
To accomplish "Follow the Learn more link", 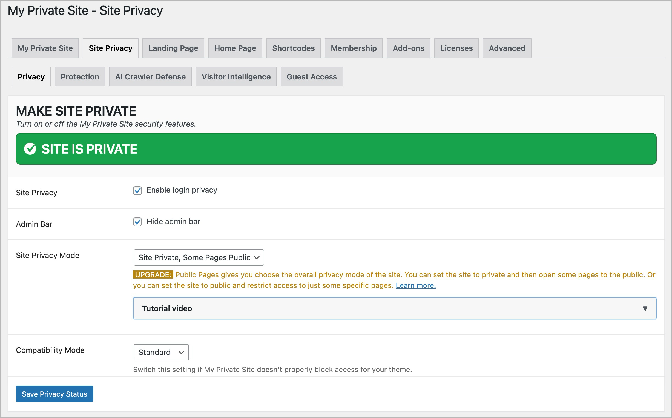I will [416, 285].
